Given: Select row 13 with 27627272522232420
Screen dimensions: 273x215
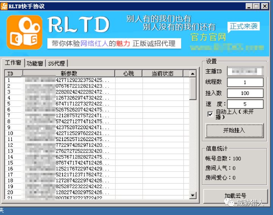Looking at the screenshot, I should [x=97, y=151].
